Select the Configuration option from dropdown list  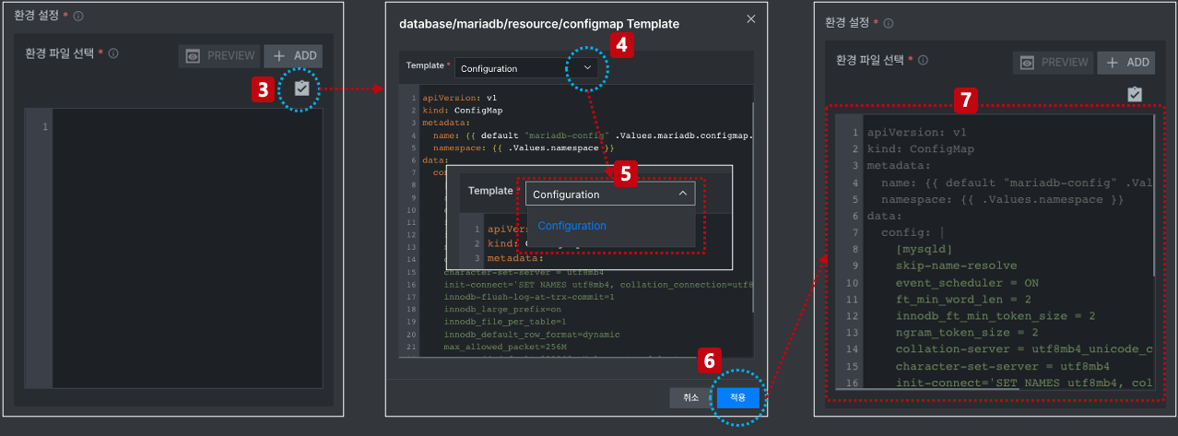click(x=572, y=226)
